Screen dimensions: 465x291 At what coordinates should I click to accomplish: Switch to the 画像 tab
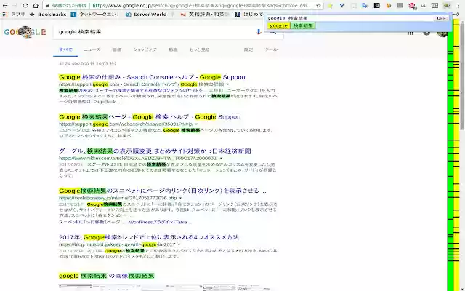tap(117, 49)
